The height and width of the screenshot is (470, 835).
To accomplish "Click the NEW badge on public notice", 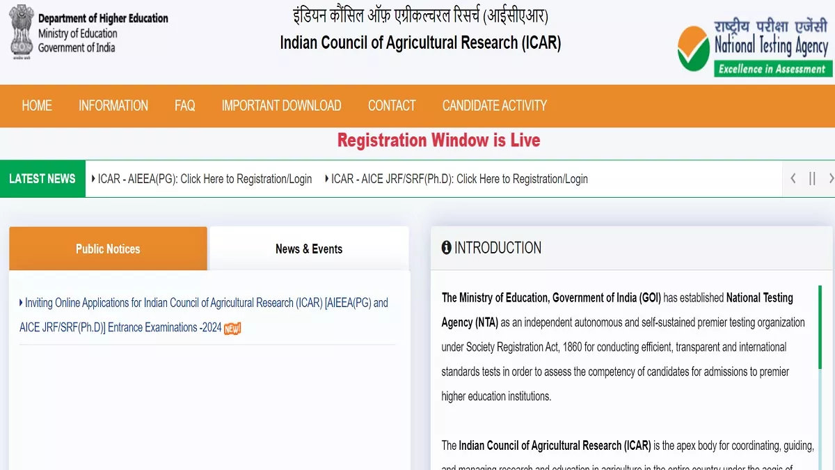I will pyautogui.click(x=232, y=328).
